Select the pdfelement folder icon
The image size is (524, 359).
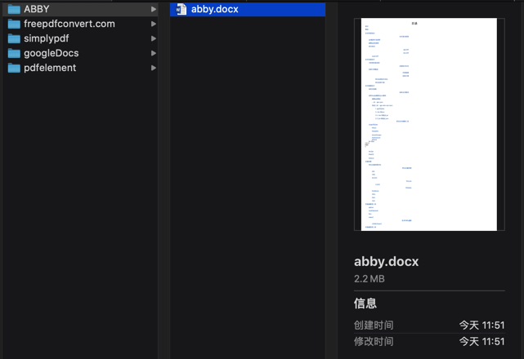(x=14, y=68)
